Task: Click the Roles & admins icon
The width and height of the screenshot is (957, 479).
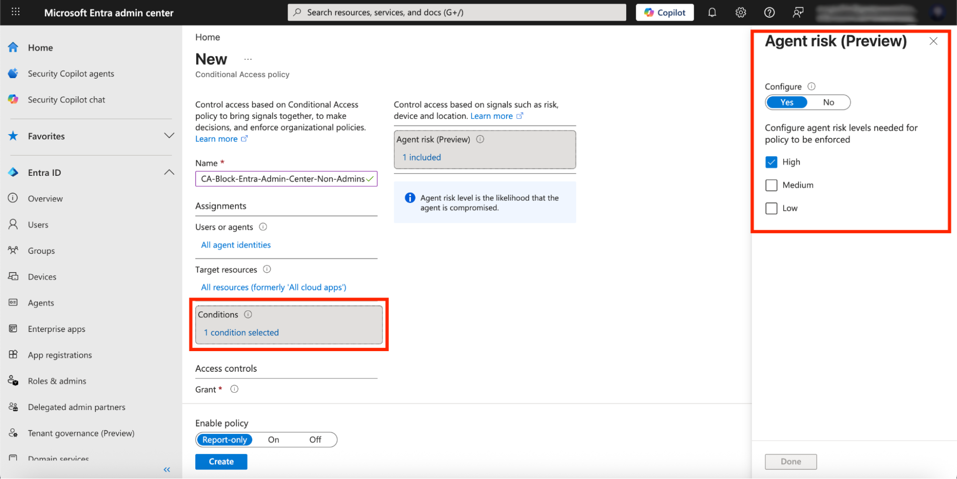Action: (13, 381)
